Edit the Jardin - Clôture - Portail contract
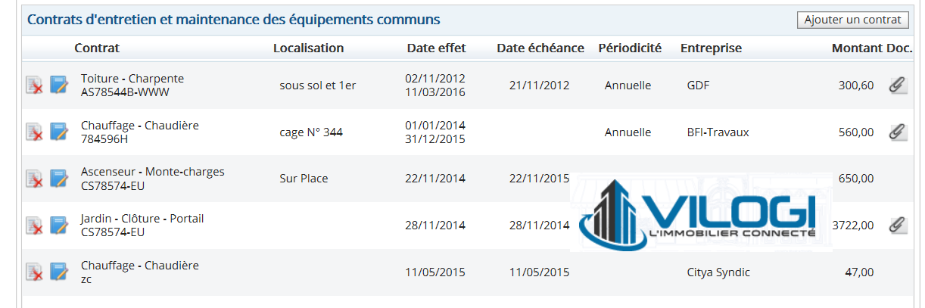The width and height of the screenshot is (925, 308). pos(59,226)
